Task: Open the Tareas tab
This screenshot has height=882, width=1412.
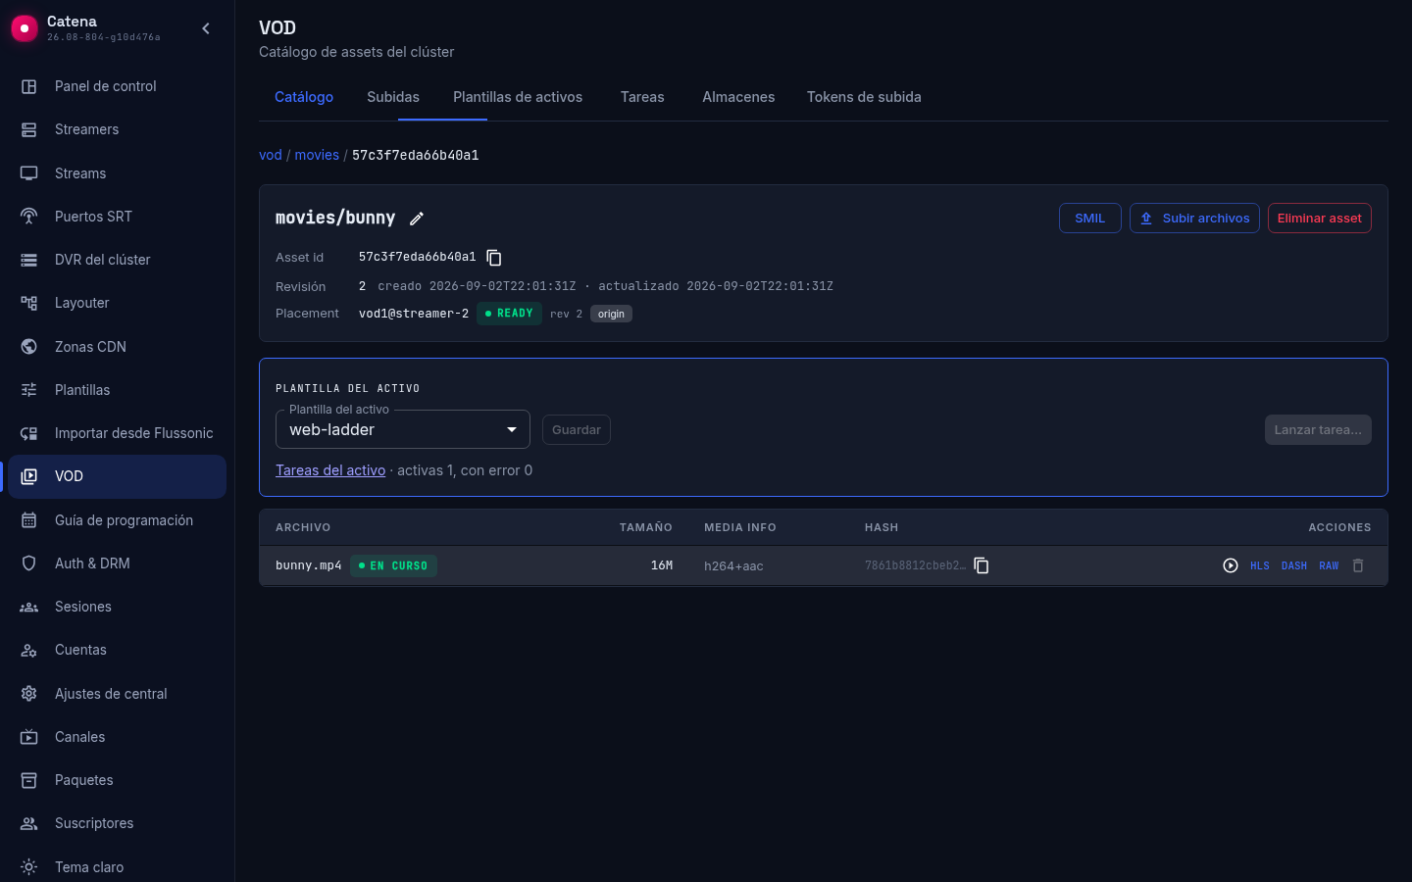Action: (642, 97)
